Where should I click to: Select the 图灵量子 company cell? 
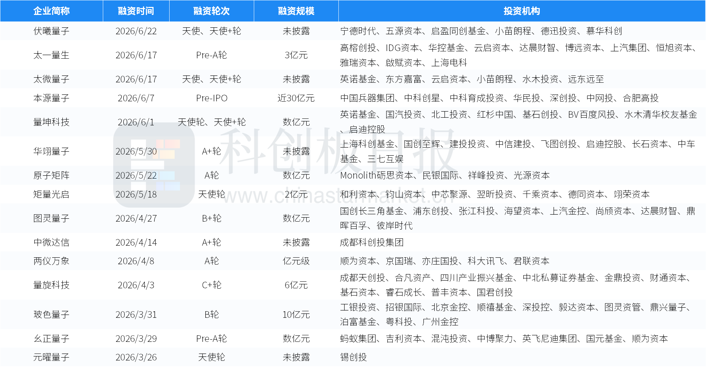51,218
